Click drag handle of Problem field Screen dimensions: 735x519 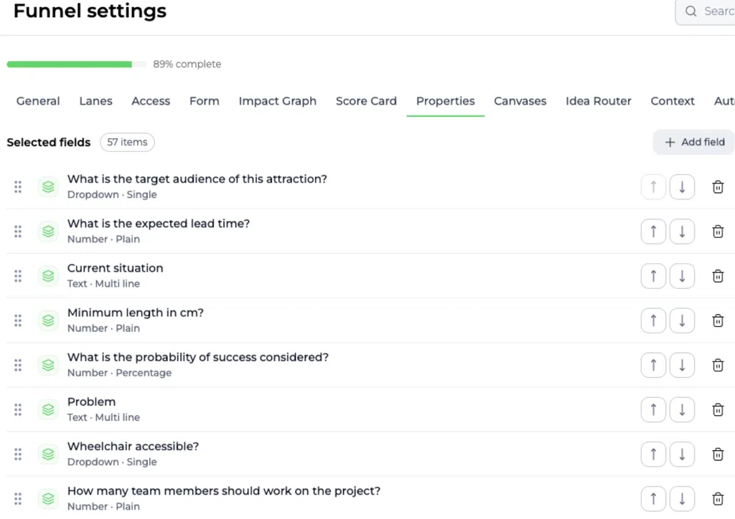(x=18, y=410)
